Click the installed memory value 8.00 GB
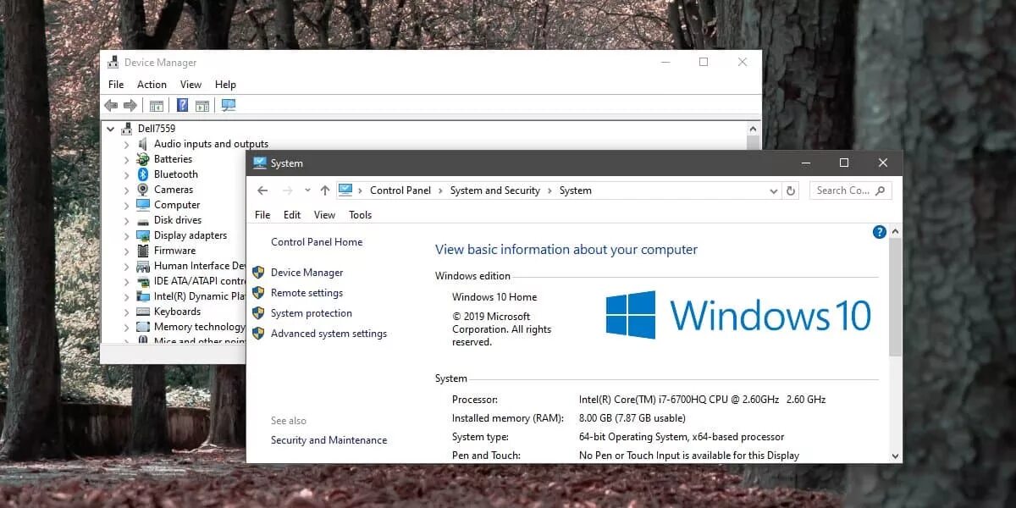 click(632, 418)
